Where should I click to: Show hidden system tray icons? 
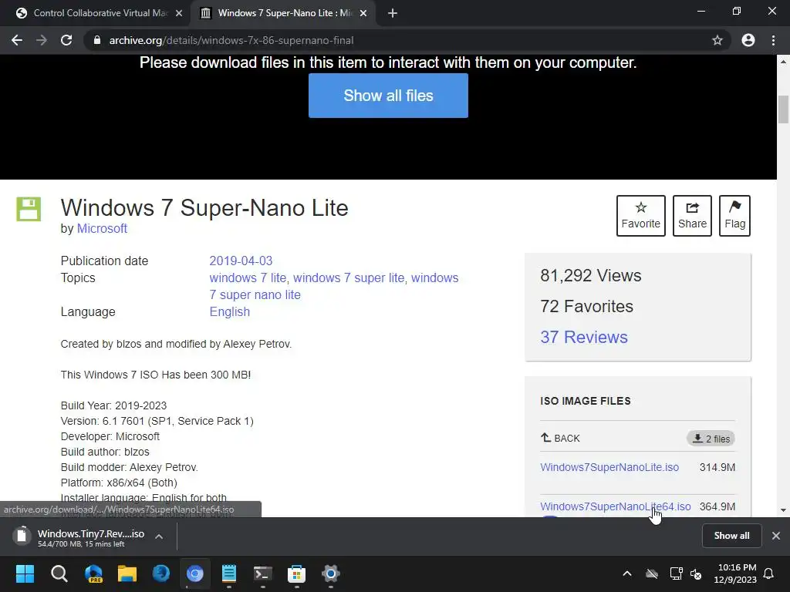coord(626,573)
